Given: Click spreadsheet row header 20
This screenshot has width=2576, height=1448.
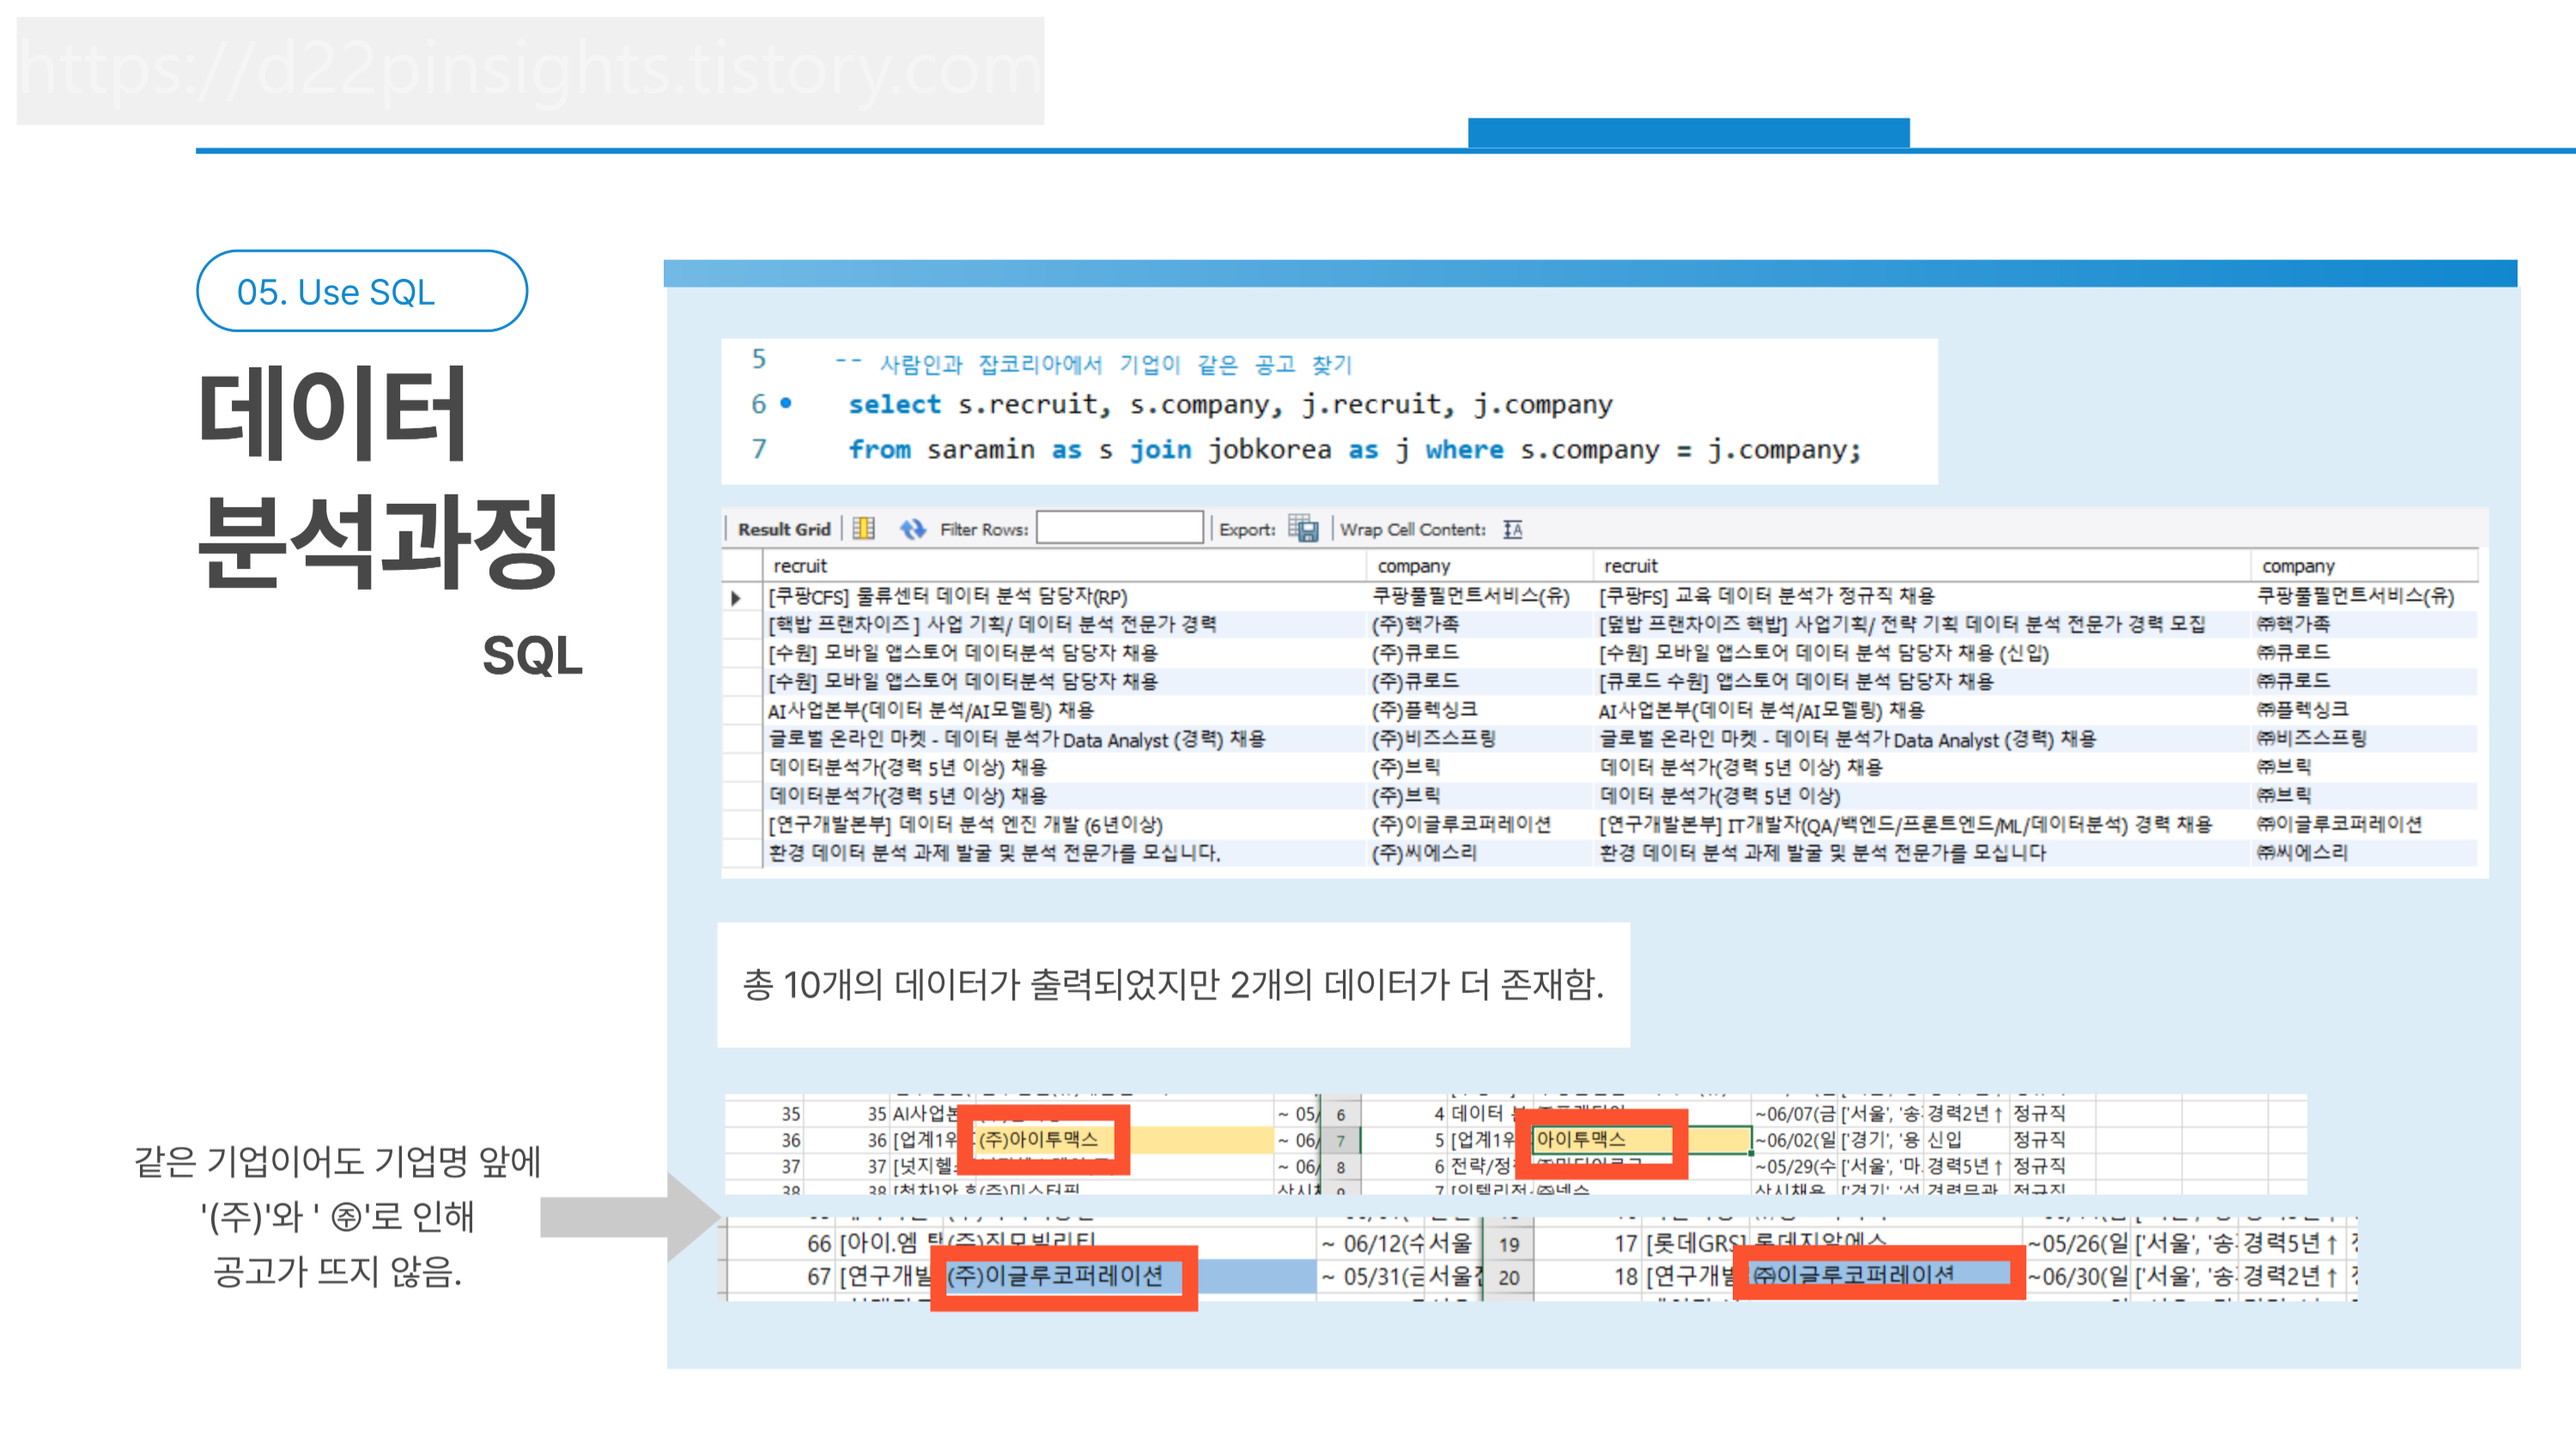Looking at the screenshot, I should pyautogui.click(x=1509, y=1277).
